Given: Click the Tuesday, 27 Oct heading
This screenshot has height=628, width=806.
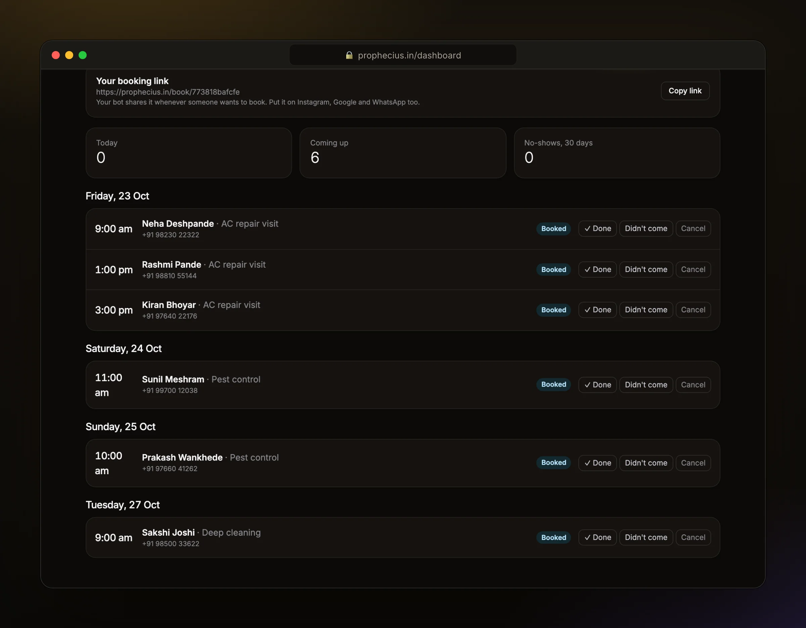Looking at the screenshot, I should click(123, 505).
